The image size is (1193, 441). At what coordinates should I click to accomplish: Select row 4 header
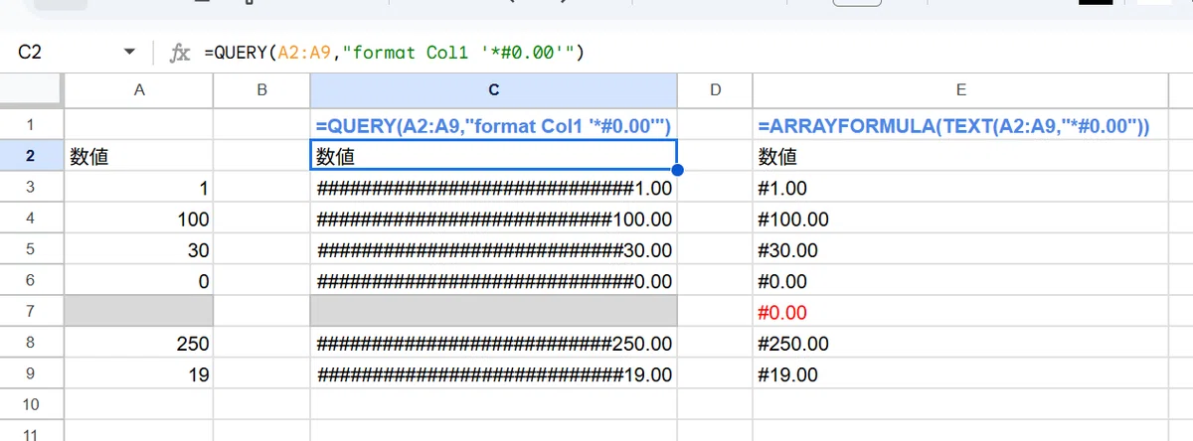coord(31,219)
